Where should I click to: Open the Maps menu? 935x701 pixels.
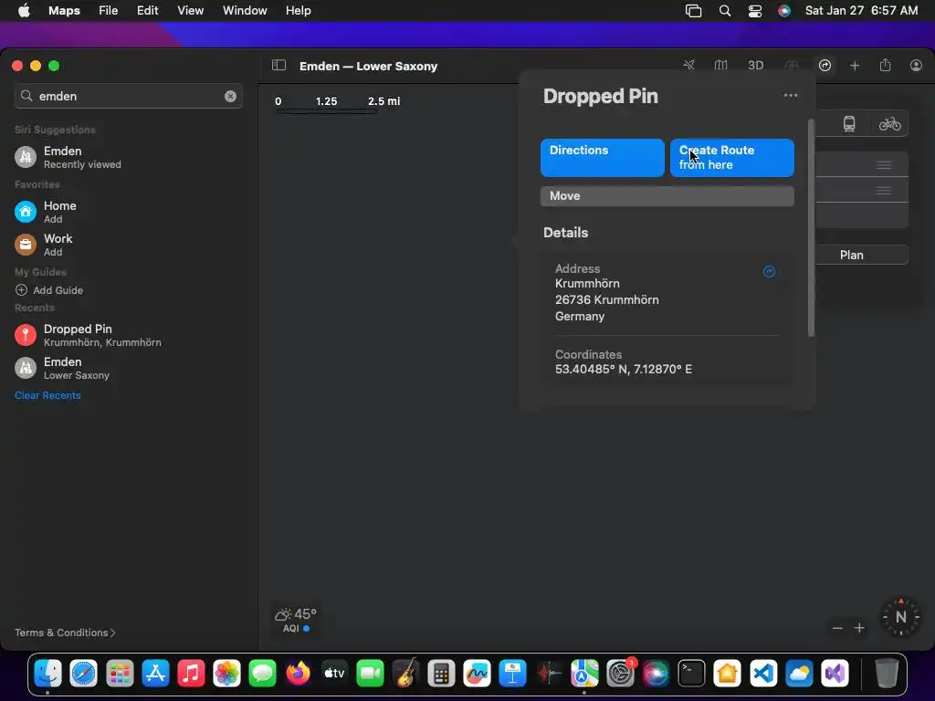click(x=65, y=10)
